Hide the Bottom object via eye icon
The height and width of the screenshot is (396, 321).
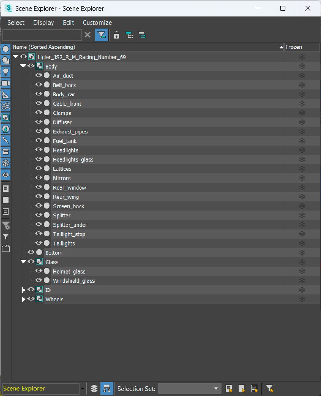[x=31, y=252]
